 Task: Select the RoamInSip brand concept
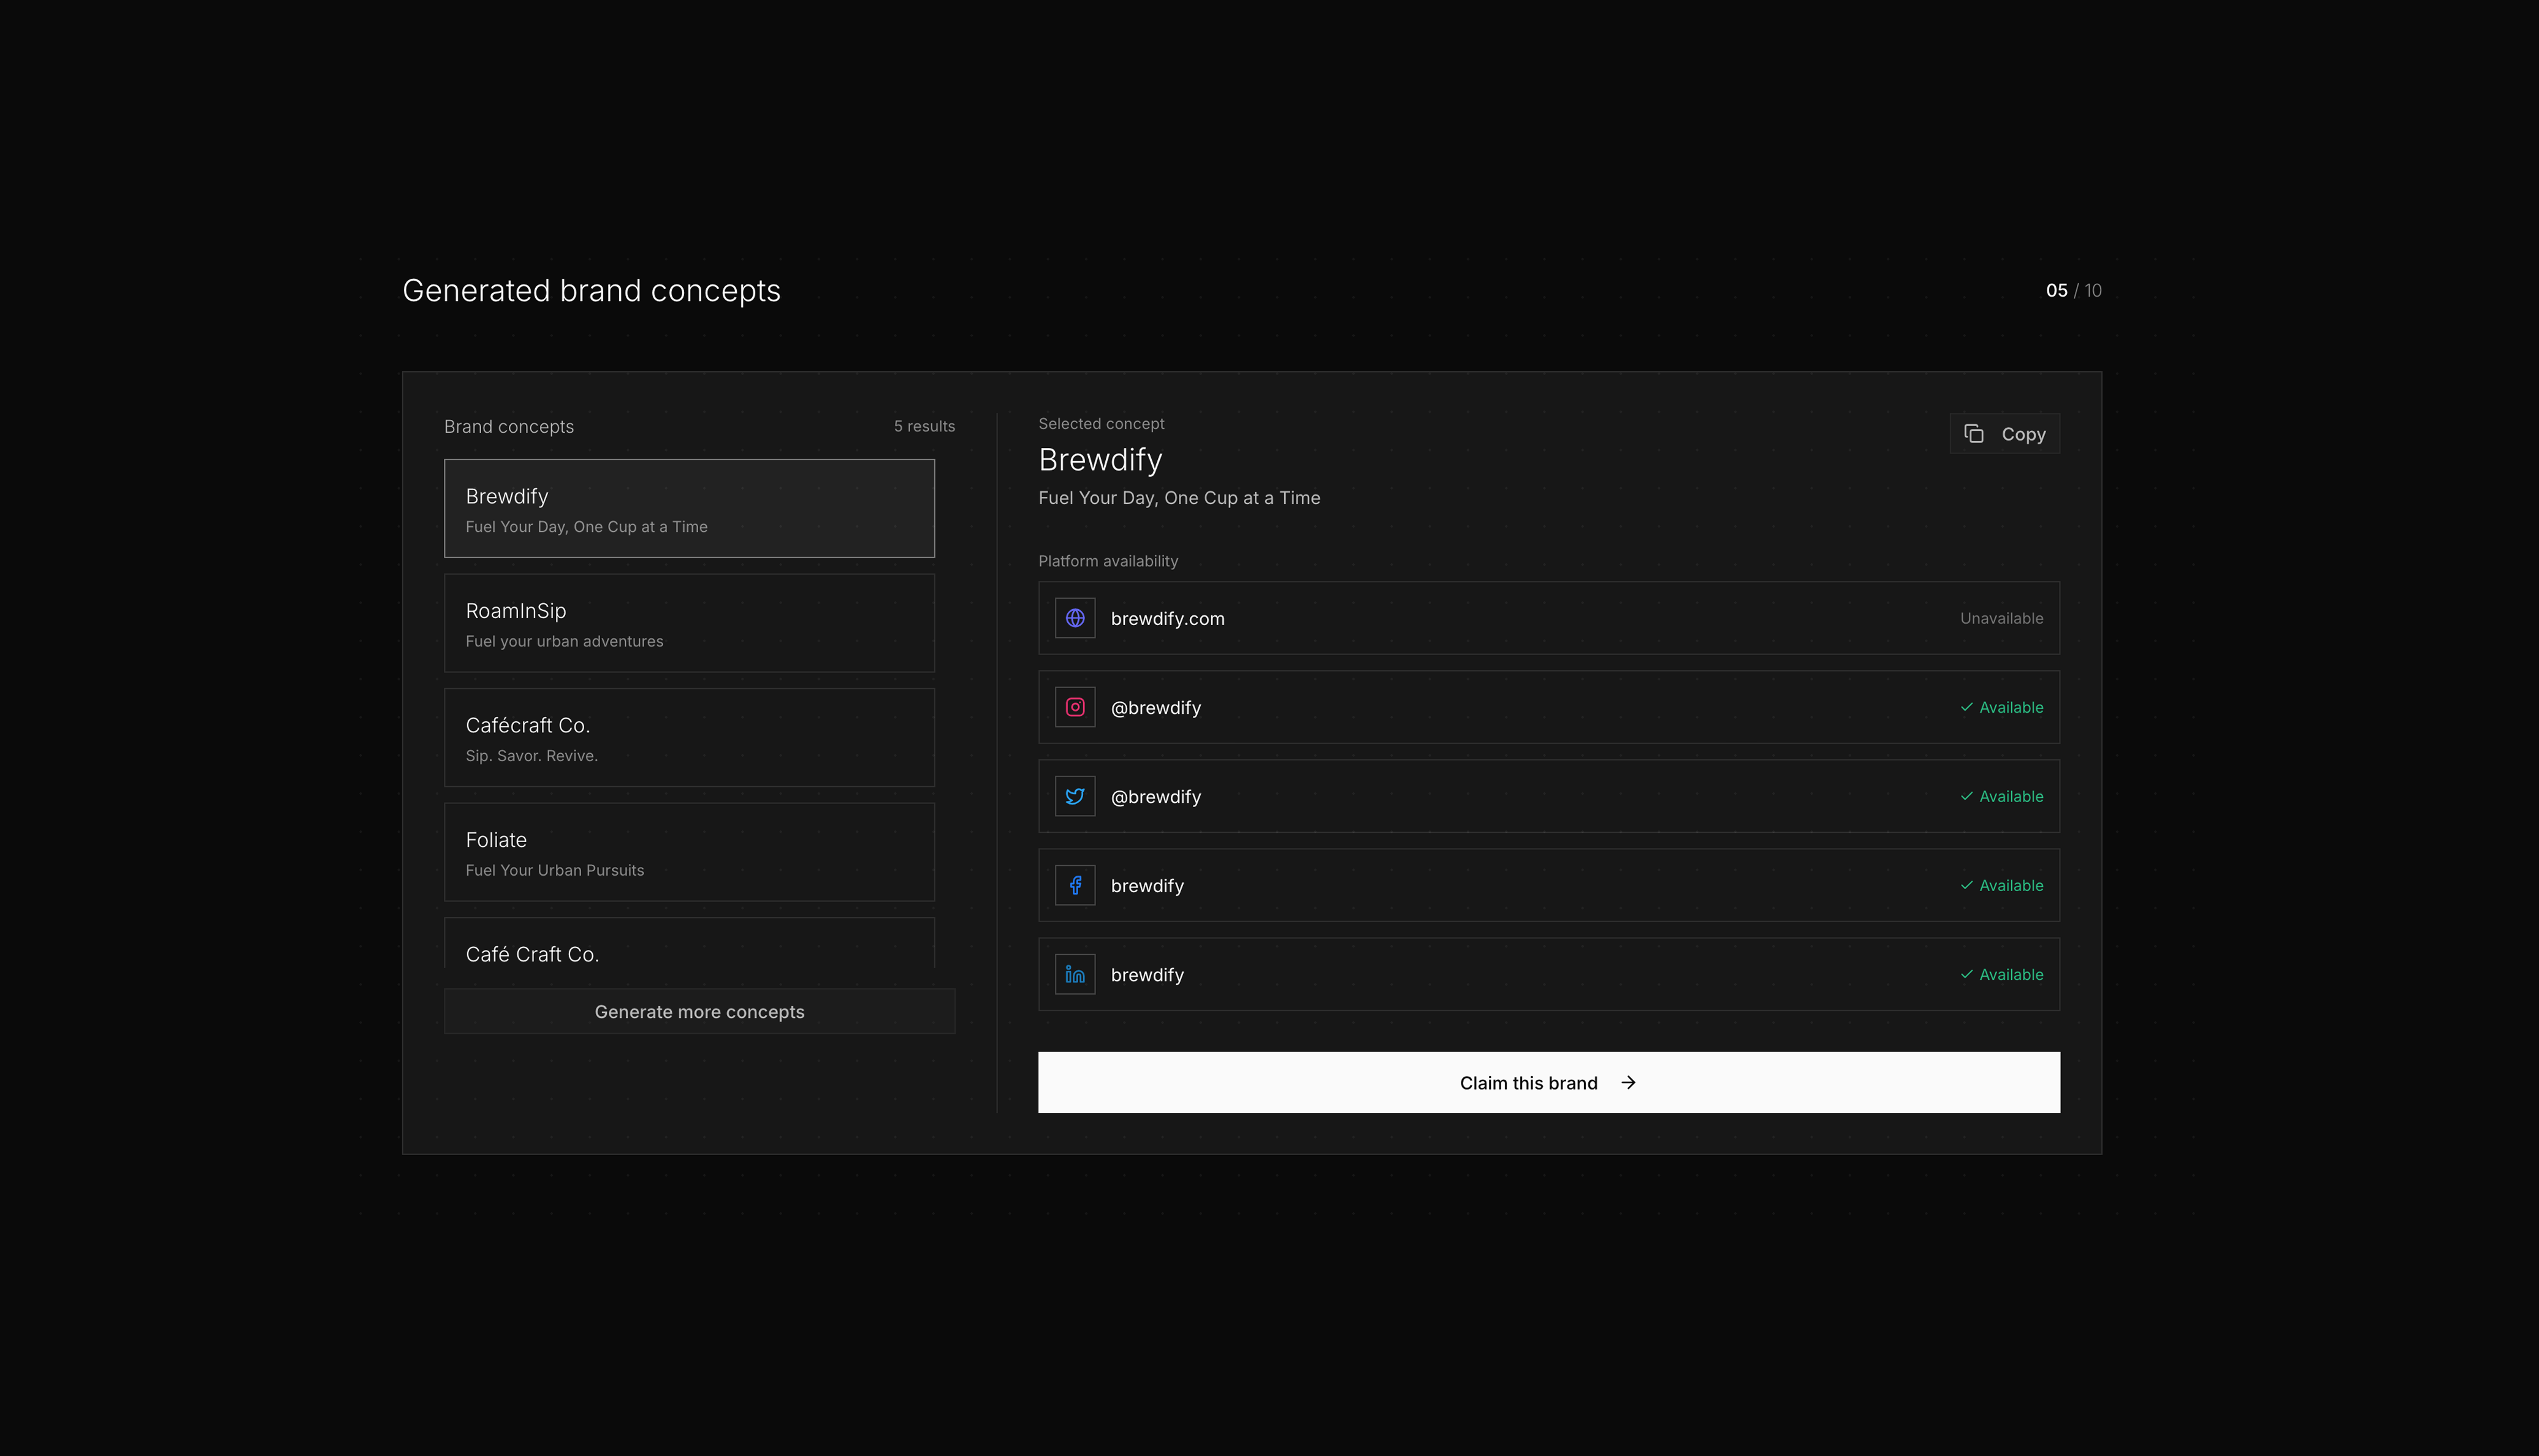[689, 623]
